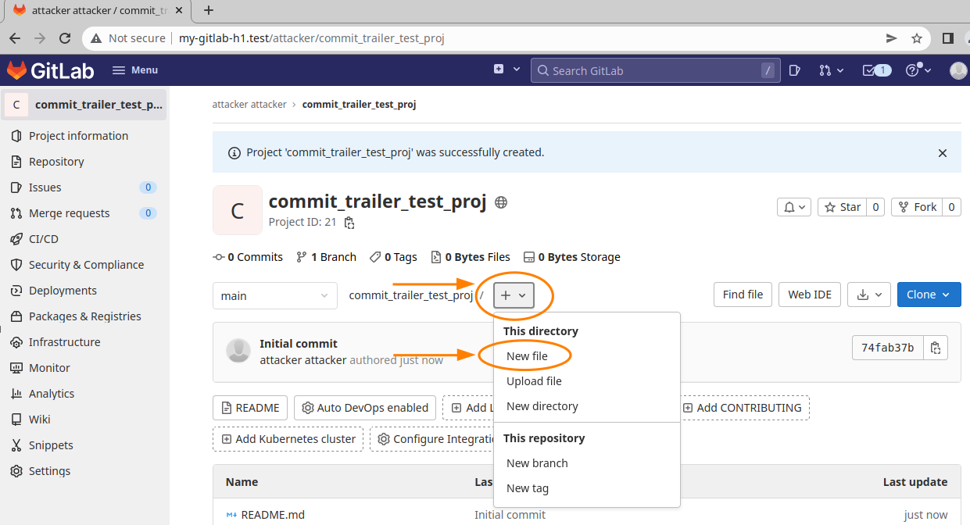Image resolution: width=970 pixels, height=525 pixels.
Task: Expand the Clone dropdown button
Action: tap(929, 295)
